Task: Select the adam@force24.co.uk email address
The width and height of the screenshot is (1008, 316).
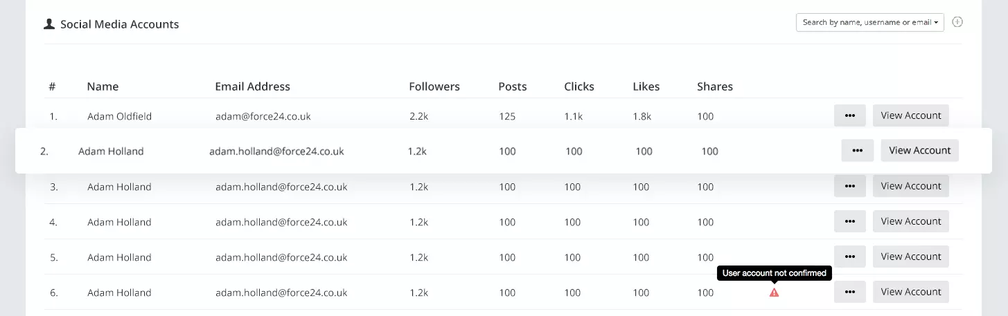Action: pyautogui.click(x=263, y=116)
